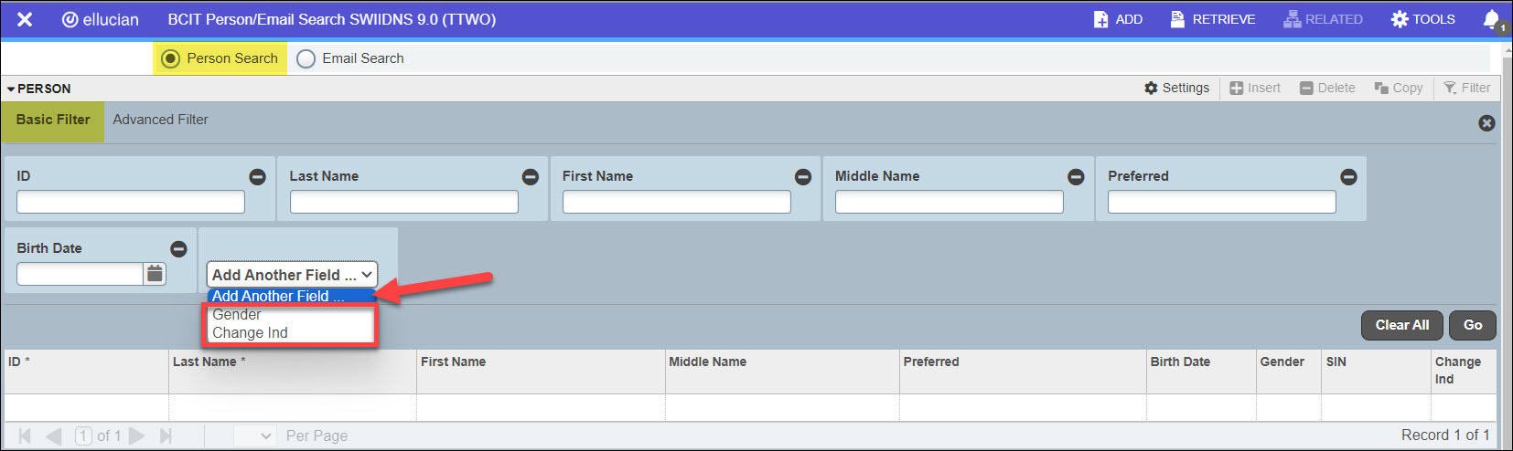This screenshot has width=1513, height=451.
Task: Click the Ellucian logo
Action: [x=101, y=19]
